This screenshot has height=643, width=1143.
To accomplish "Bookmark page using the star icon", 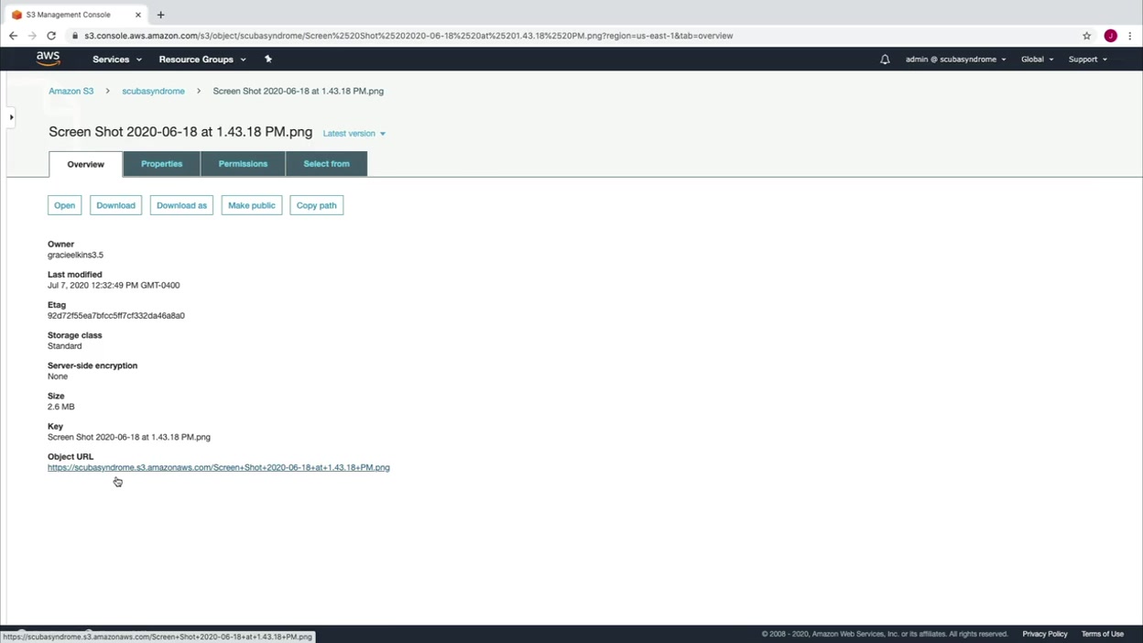I will coord(1087,36).
